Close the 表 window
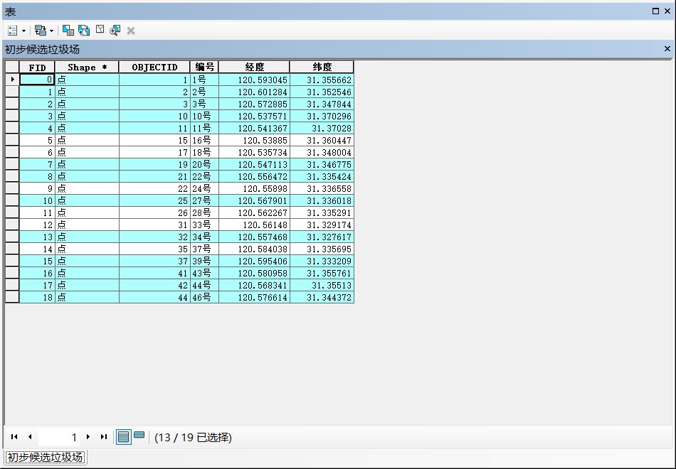 tap(667, 11)
